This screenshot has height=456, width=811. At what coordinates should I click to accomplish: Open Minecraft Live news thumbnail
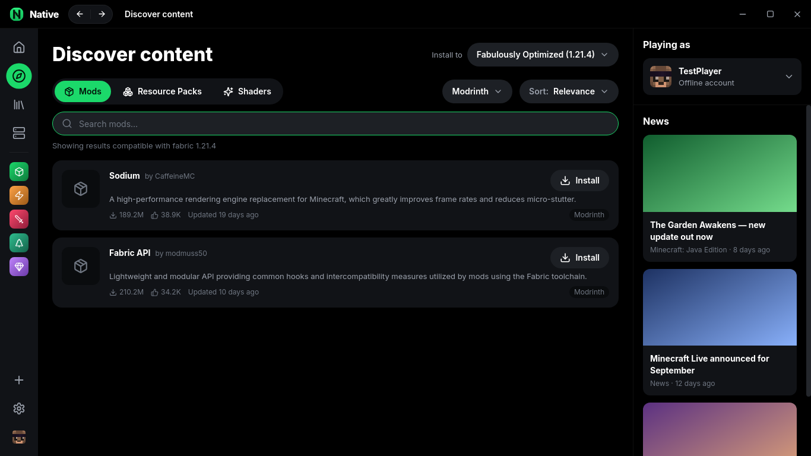click(720, 307)
